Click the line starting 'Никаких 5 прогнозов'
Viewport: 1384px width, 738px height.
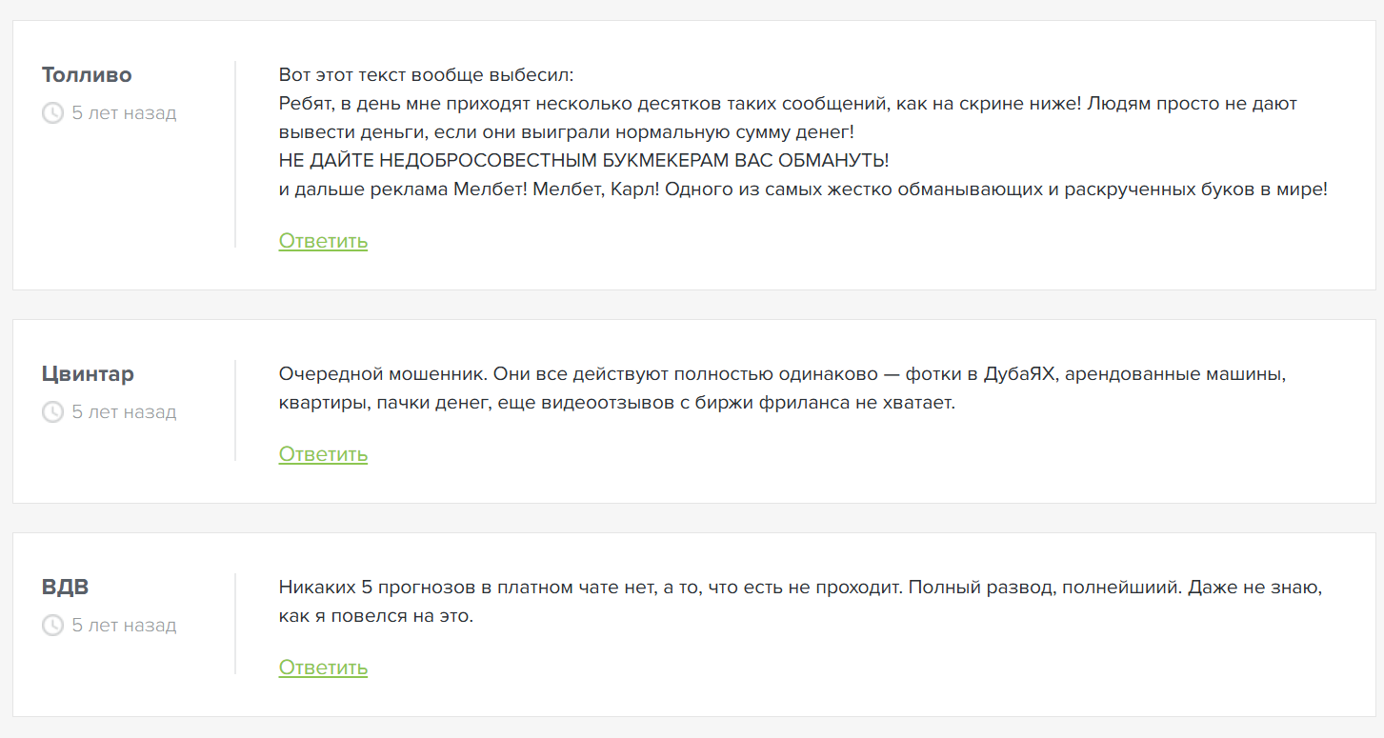click(x=800, y=588)
